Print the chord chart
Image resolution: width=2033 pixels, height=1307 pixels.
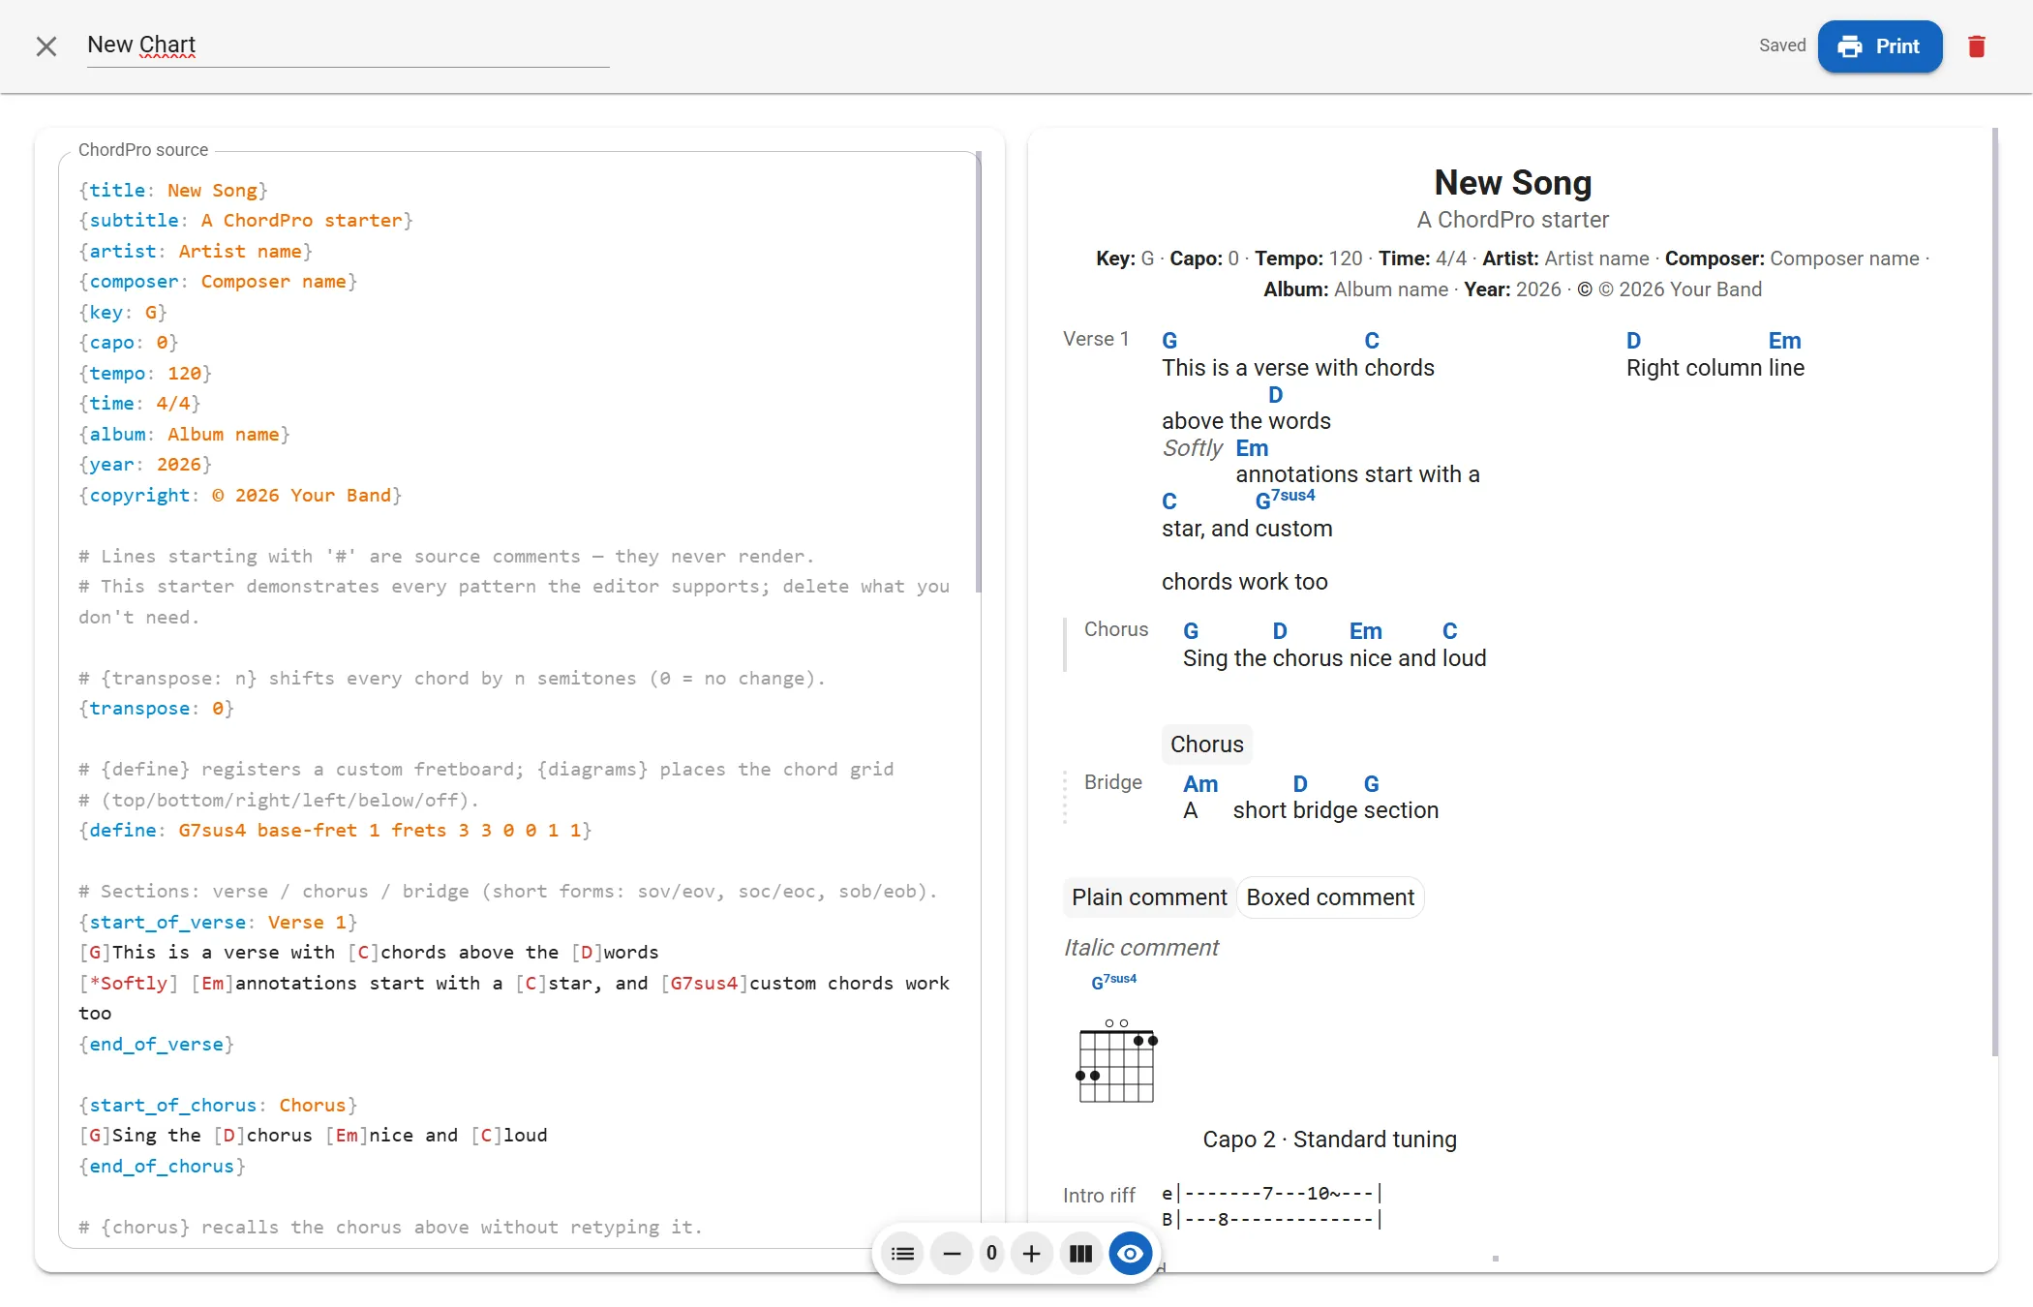[x=1879, y=46]
